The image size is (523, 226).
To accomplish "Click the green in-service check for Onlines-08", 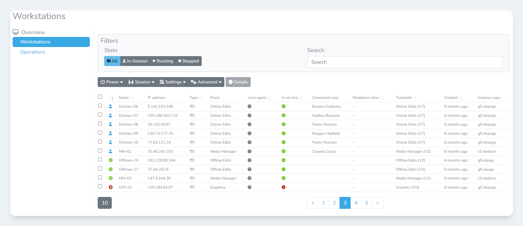I will point(283,124).
